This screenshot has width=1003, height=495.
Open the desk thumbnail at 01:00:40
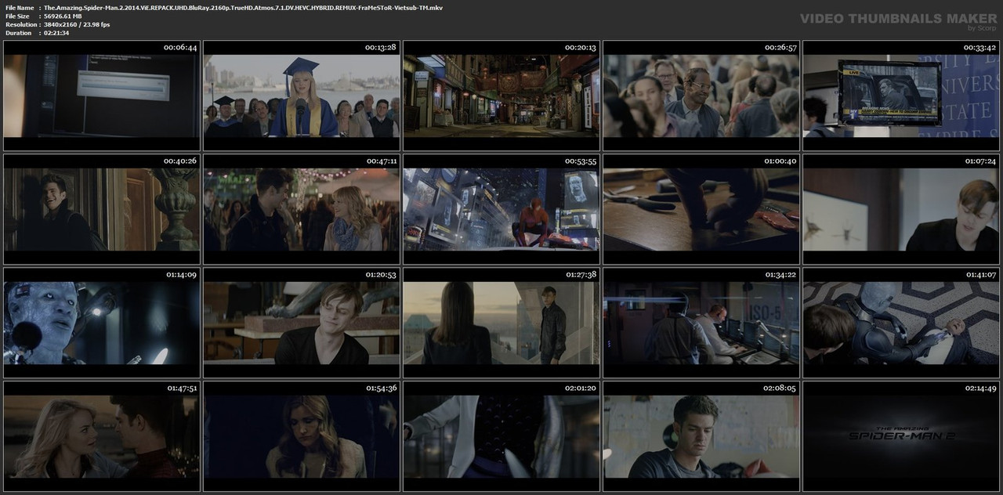pos(701,209)
